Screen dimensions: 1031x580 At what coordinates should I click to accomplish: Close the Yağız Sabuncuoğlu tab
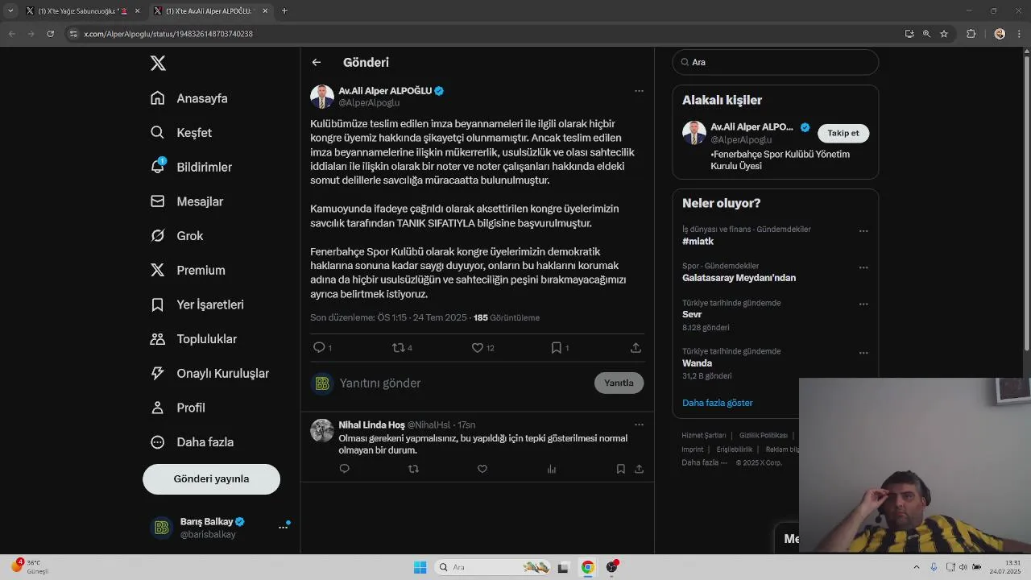click(x=137, y=10)
